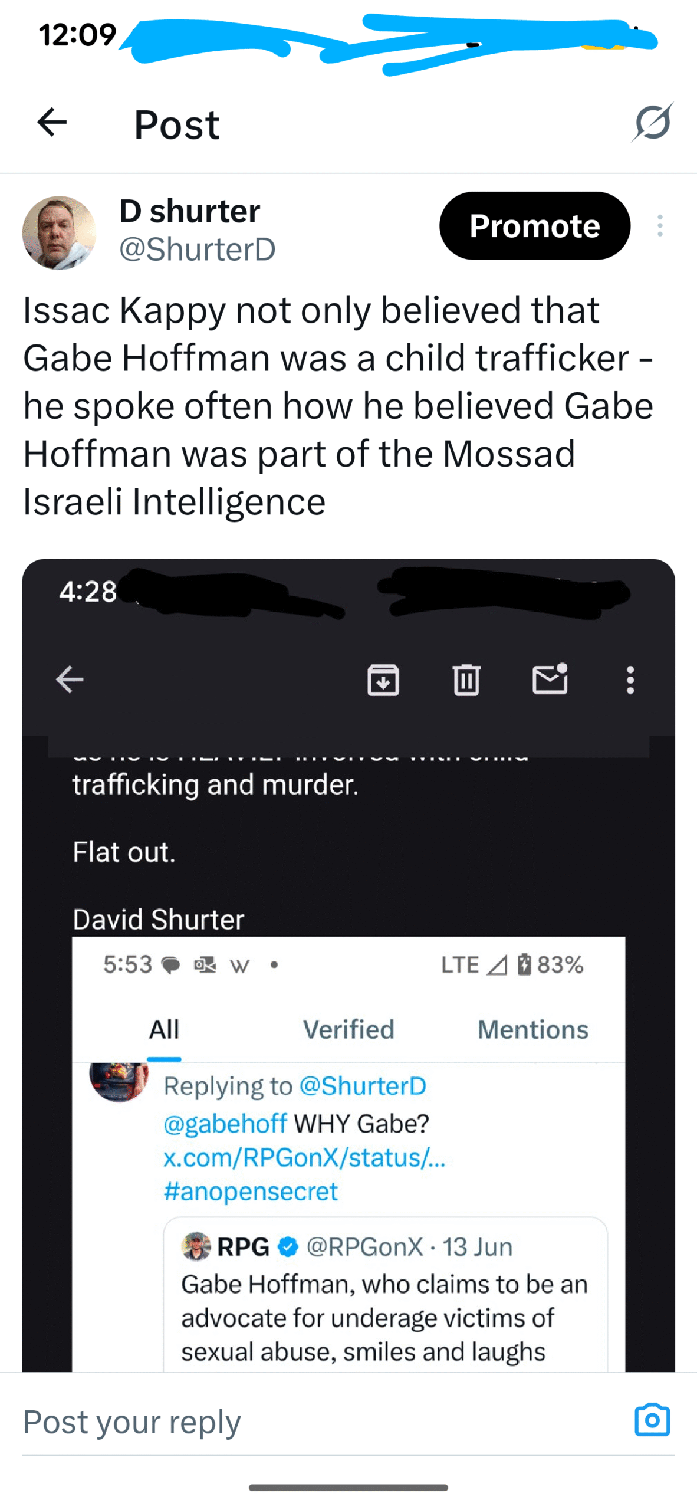Tap the Promote button

534,226
